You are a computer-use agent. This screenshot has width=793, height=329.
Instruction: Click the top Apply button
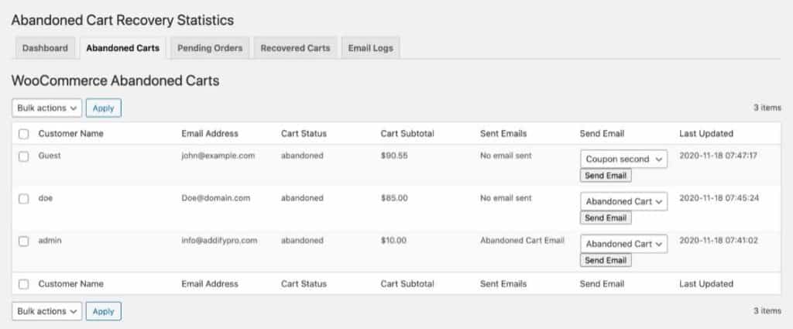103,108
